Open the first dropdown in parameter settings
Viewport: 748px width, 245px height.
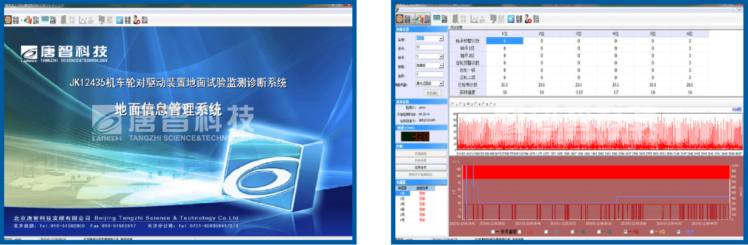441,38
